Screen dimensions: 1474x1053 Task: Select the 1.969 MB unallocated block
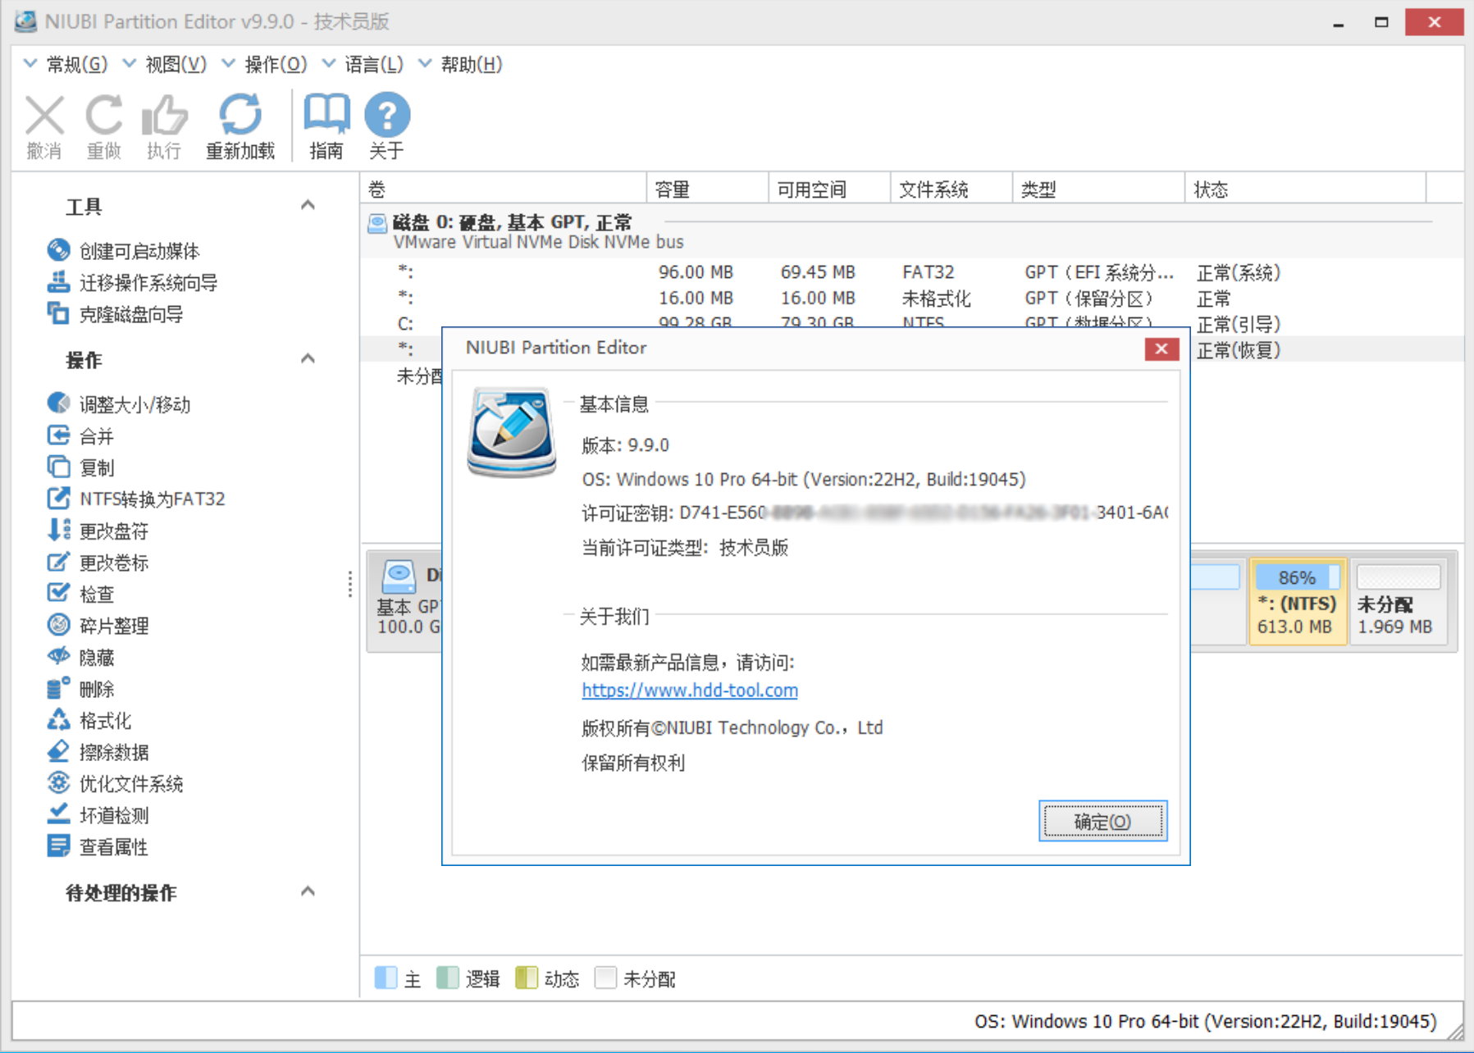pos(1398,603)
